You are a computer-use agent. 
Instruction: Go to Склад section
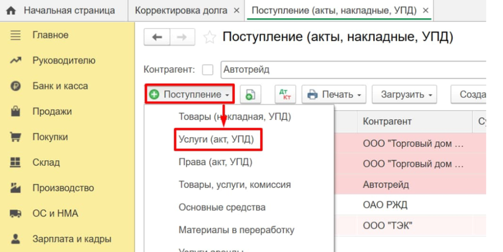(x=46, y=163)
